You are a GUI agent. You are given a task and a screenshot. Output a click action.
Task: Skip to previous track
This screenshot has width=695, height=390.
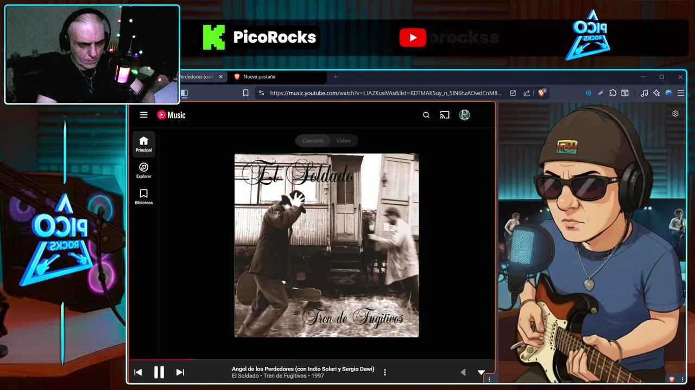(x=138, y=372)
